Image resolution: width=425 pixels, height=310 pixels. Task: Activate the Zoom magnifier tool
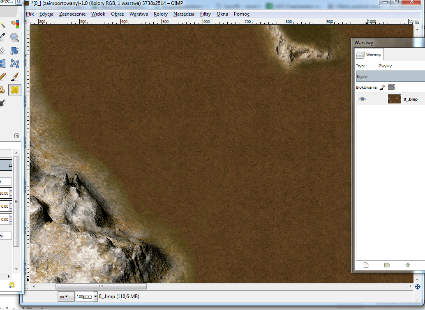(x=15, y=37)
